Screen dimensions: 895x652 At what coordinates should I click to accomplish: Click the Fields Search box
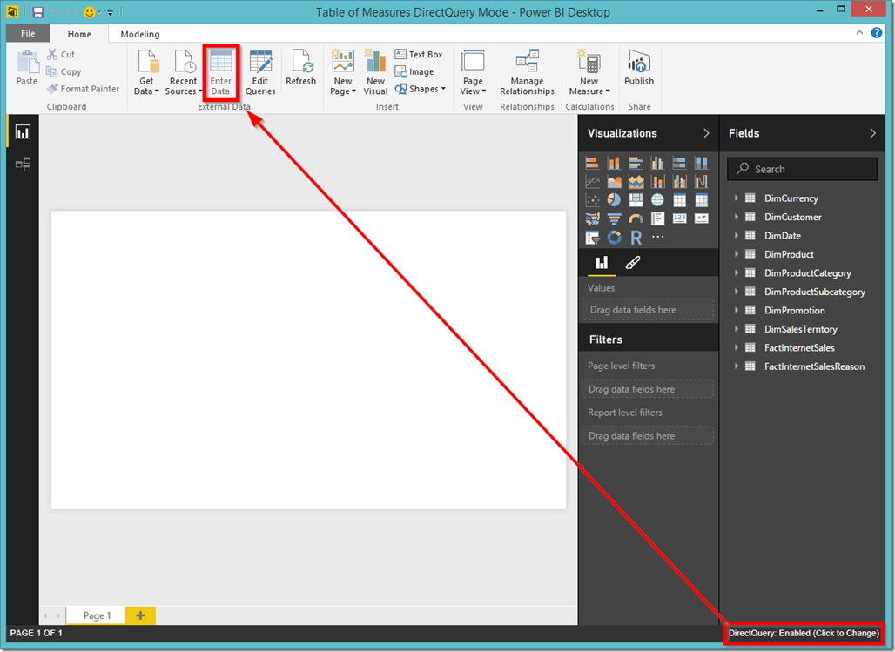802,169
